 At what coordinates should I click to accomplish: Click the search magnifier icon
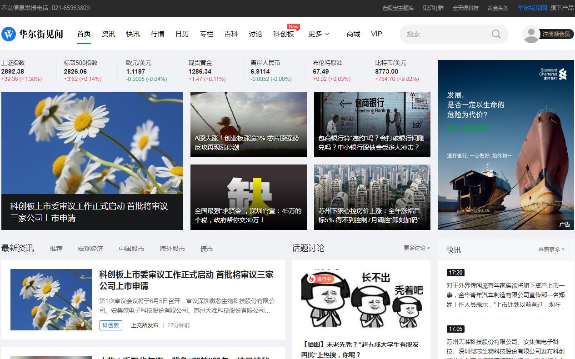click(x=496, y=34)
